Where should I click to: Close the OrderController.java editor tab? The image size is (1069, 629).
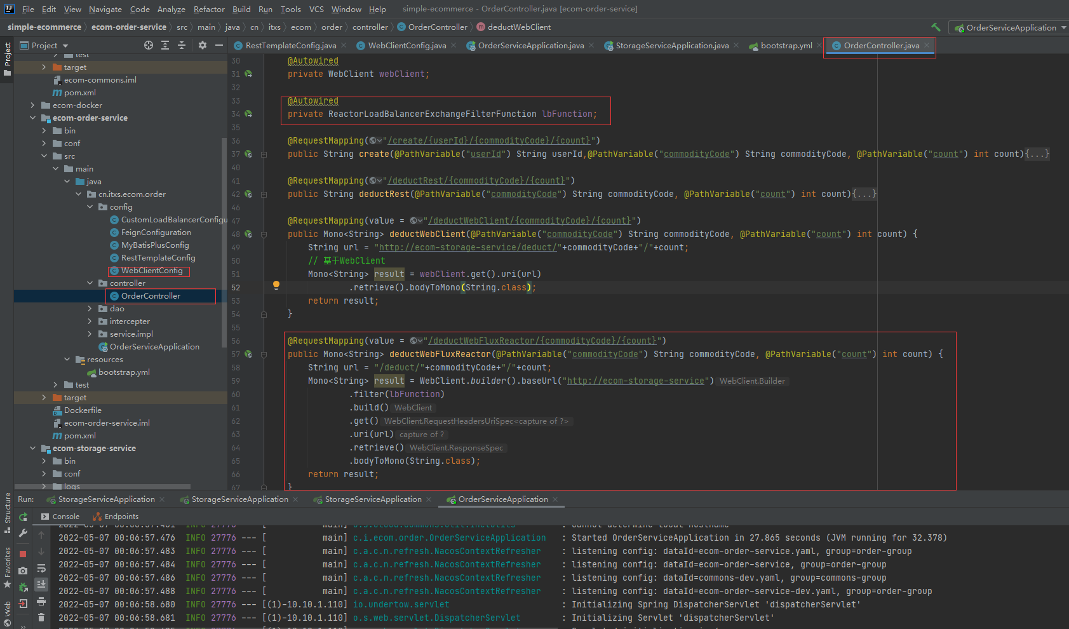[x=927, y=45]
